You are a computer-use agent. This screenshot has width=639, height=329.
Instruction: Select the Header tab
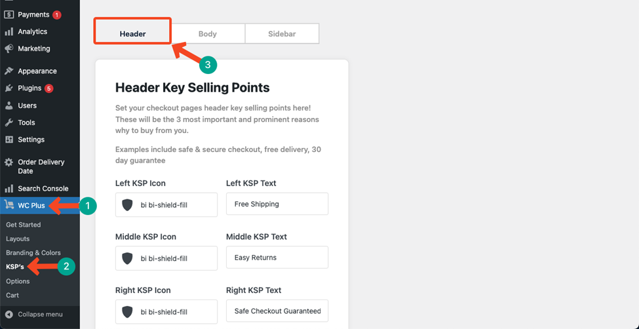click(x=133, y=34)
